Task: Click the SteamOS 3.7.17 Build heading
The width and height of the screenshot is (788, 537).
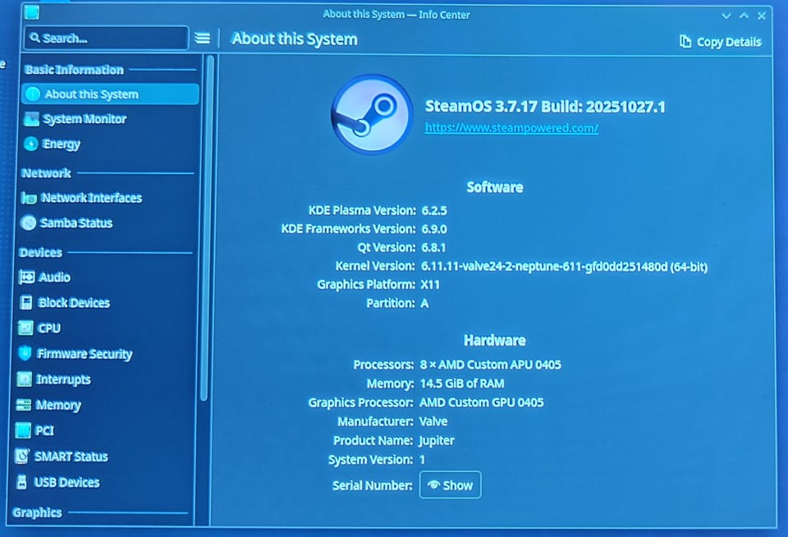Action: click(x=545, y=107)
